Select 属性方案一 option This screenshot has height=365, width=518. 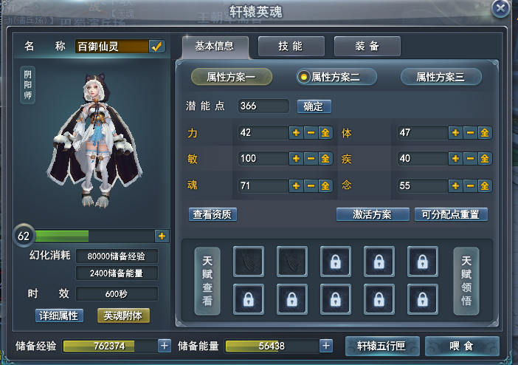point(232,77)
